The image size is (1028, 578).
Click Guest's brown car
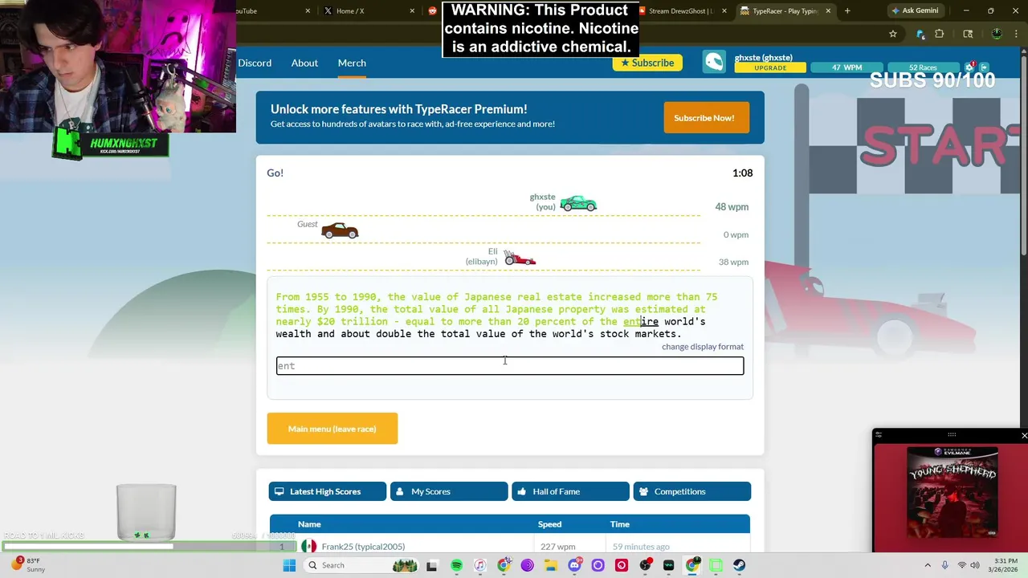click(340, 231)
